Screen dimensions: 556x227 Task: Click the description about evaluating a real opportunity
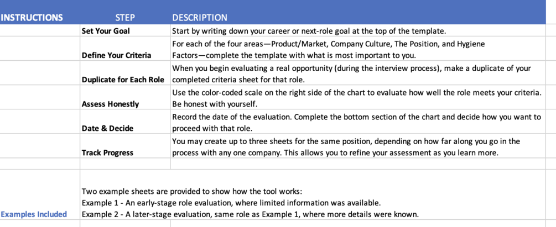point(351,73)
